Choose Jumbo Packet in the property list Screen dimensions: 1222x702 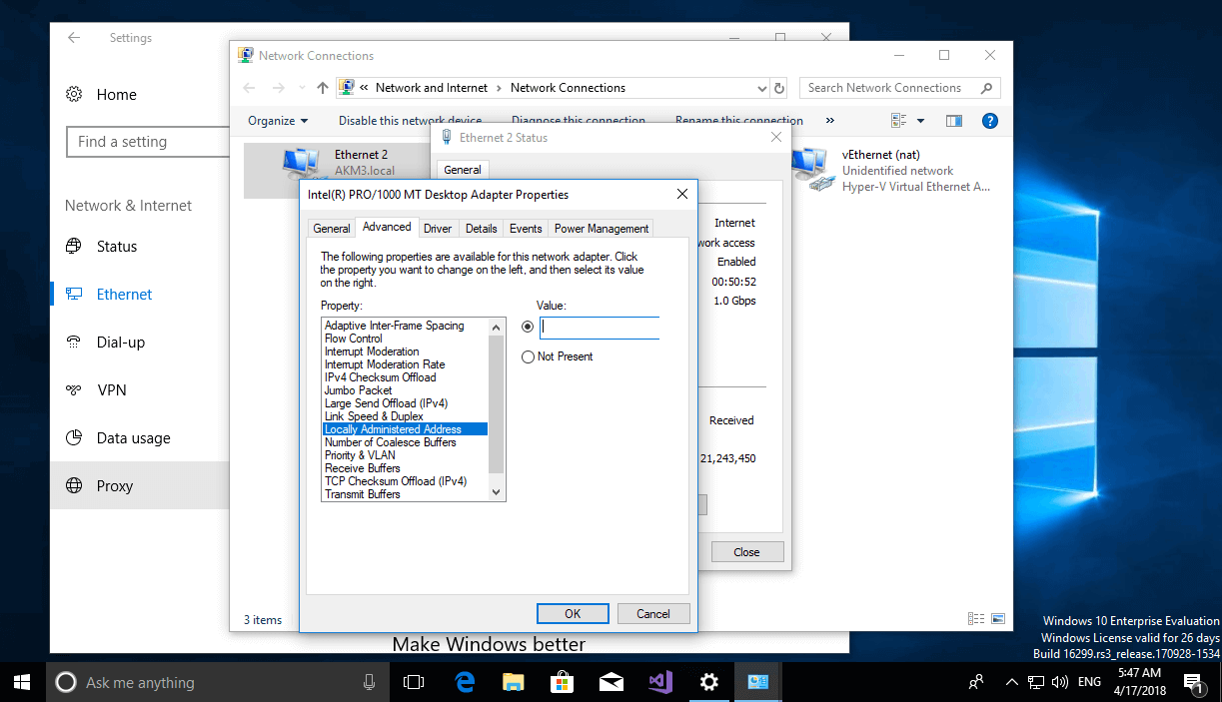coord(359,390)
